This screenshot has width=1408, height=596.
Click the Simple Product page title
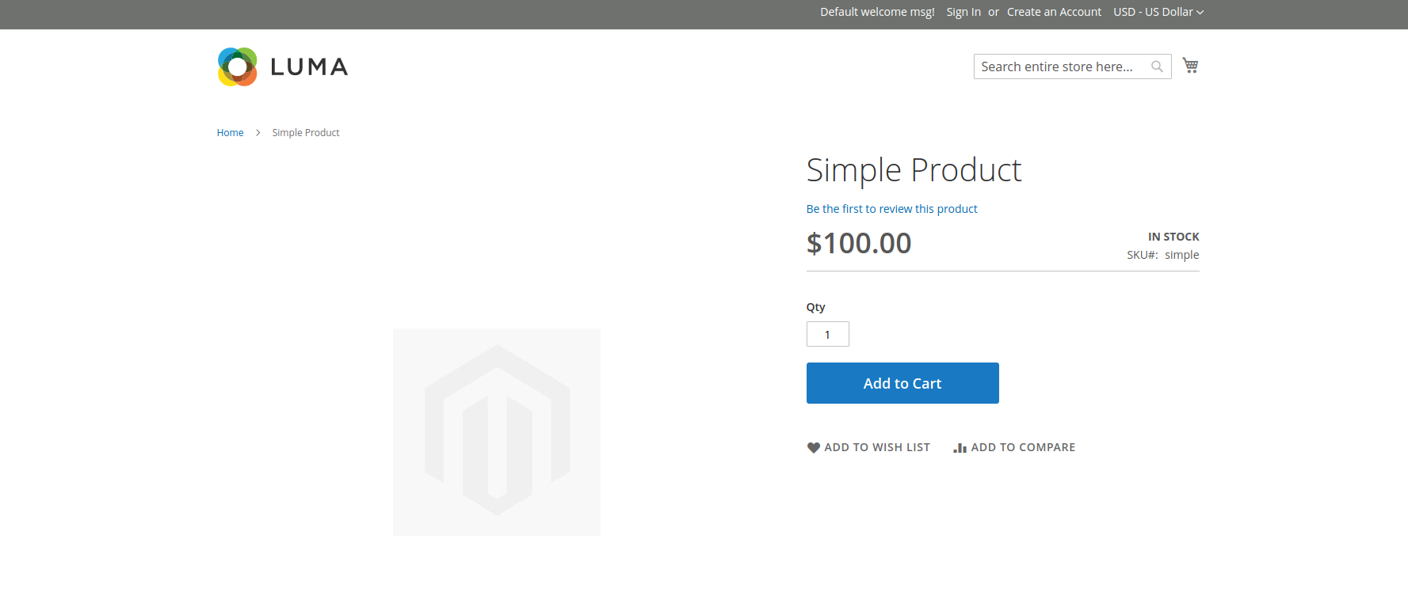(x=914, y=170)
